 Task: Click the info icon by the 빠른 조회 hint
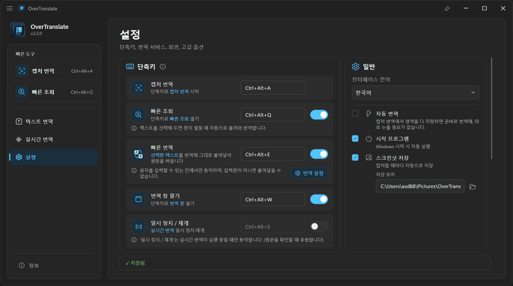click(x=134, y=128)
